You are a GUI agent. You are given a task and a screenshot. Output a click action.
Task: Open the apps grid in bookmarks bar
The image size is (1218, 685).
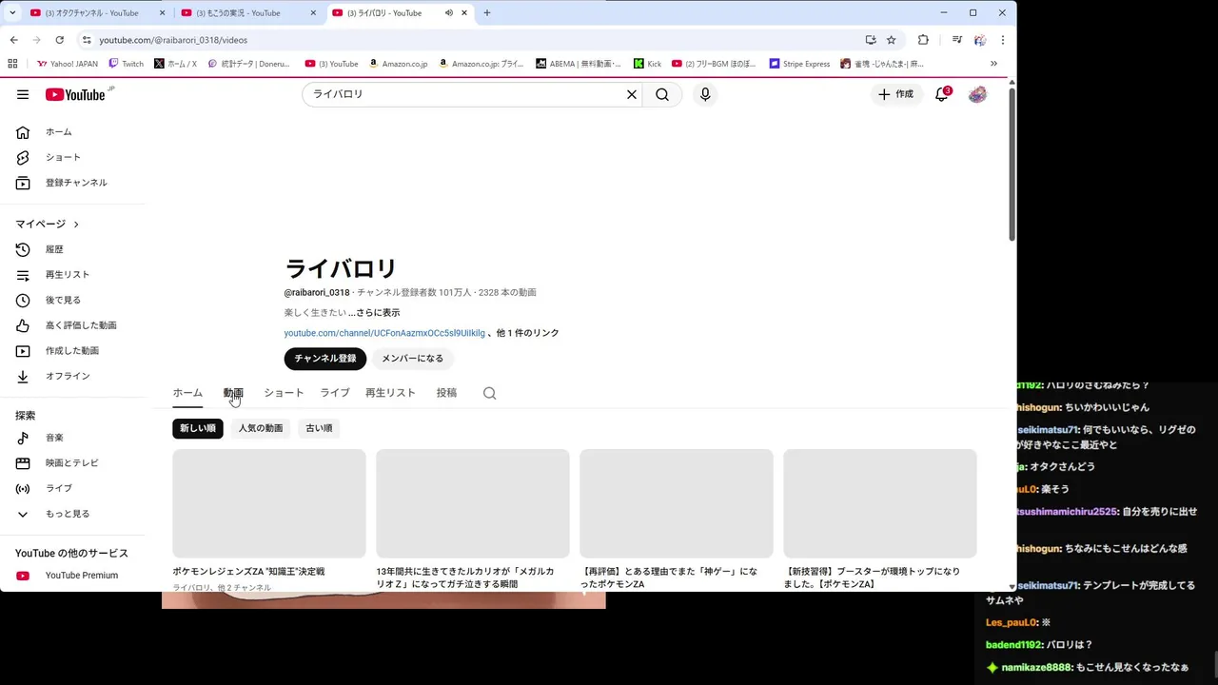pos(12,64)
